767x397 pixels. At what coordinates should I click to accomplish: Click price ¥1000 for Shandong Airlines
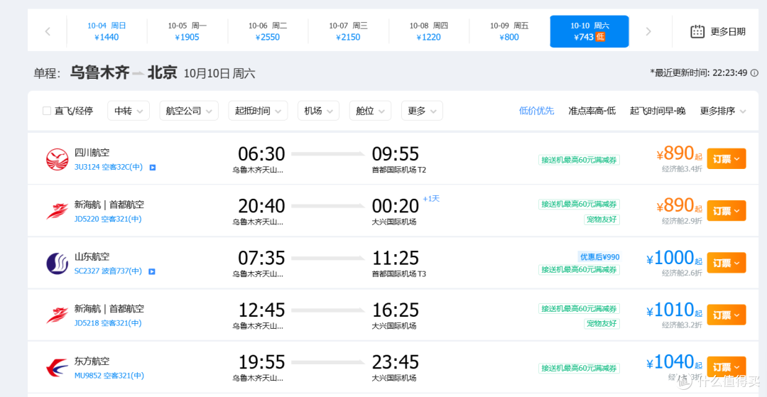(x=675, y=258)
